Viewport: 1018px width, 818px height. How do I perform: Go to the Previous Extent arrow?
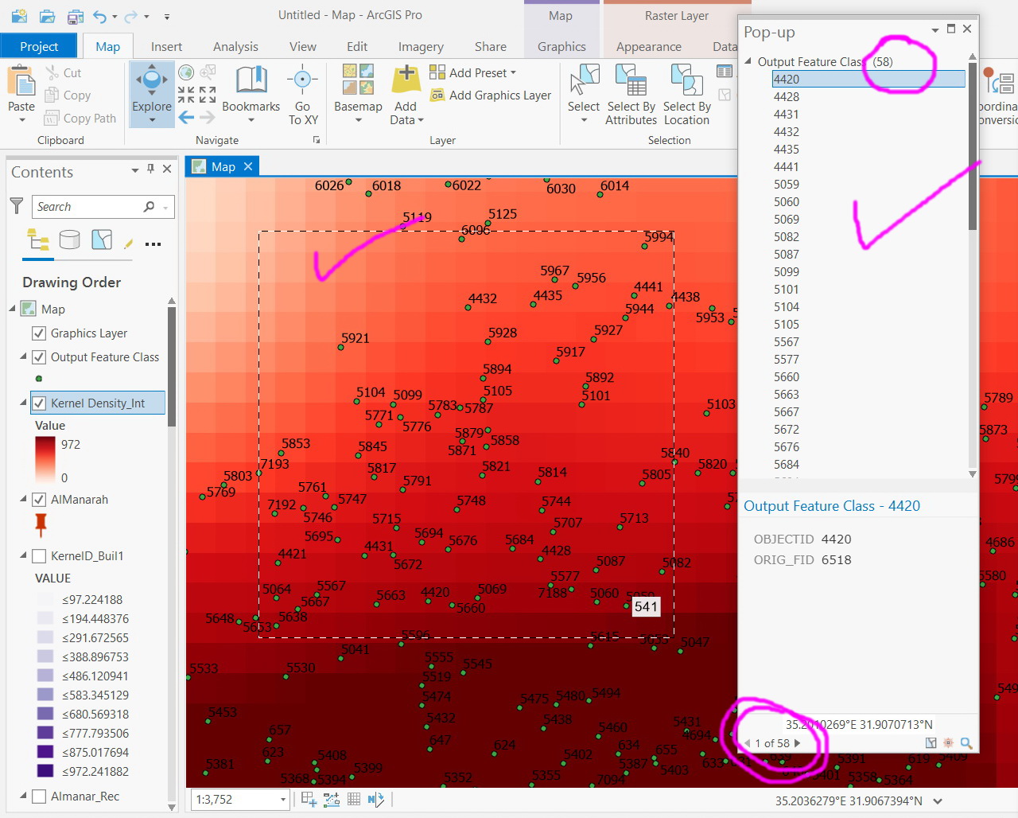pos(186,117)
